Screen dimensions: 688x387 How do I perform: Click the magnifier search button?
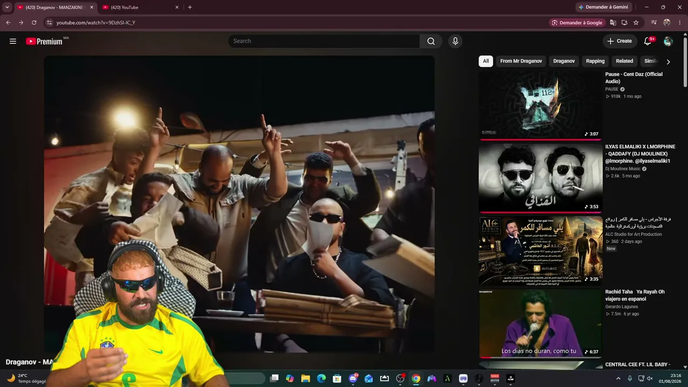point(431,41)
